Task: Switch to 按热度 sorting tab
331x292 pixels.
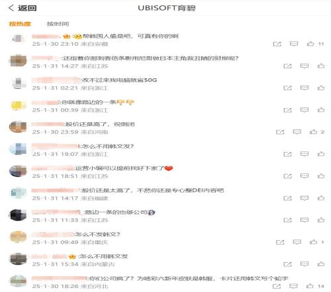Action: pos(20,24)
